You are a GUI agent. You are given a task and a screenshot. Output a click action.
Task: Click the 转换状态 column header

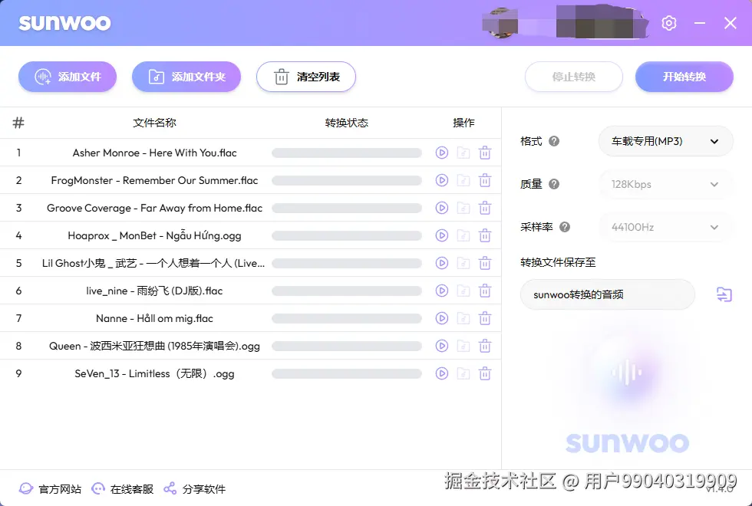point(347,123)
